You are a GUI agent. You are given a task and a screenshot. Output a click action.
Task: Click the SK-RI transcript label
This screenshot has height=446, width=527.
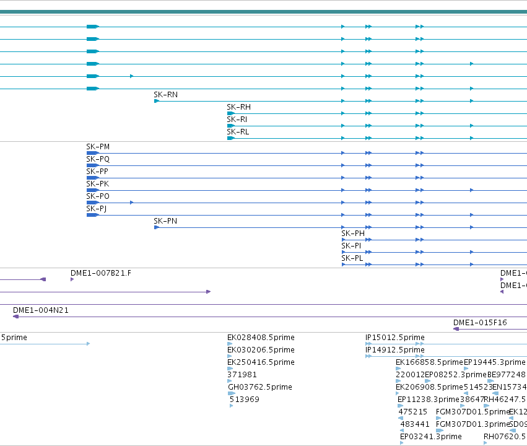pyautogui.click(x=237, y=120)
